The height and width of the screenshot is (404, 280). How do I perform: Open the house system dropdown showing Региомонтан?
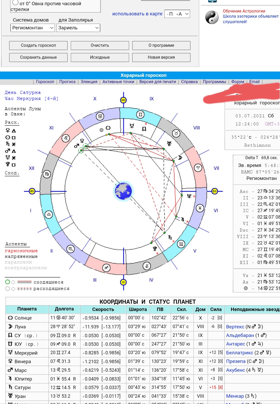(33, 28)
